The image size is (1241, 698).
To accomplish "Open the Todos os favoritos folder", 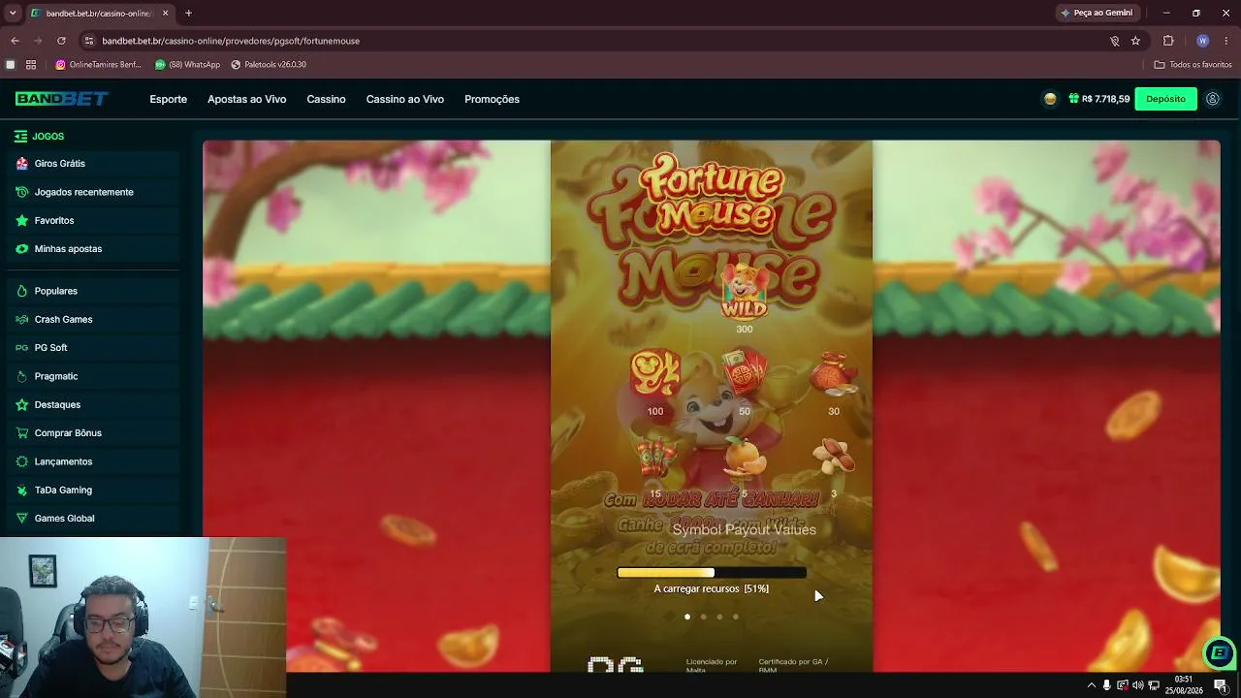I will [x=1193, y=65].
